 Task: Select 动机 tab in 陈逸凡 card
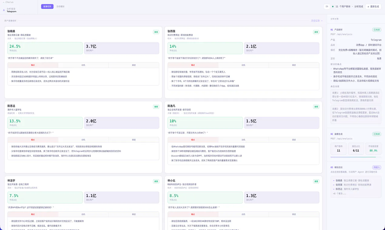(x=243, y=140)
